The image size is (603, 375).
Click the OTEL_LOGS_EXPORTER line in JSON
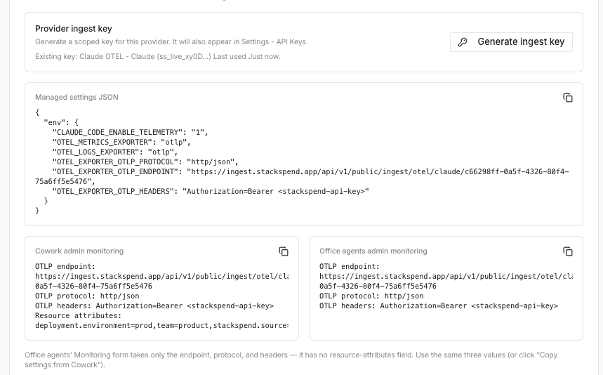pos(115,152)
